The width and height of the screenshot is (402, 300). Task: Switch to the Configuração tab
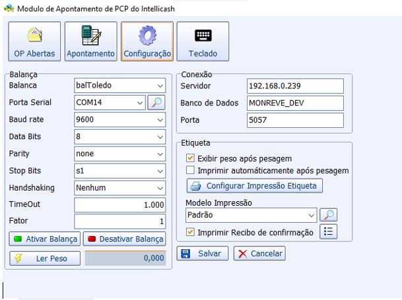pyautogui.click(x=147, y=42)
